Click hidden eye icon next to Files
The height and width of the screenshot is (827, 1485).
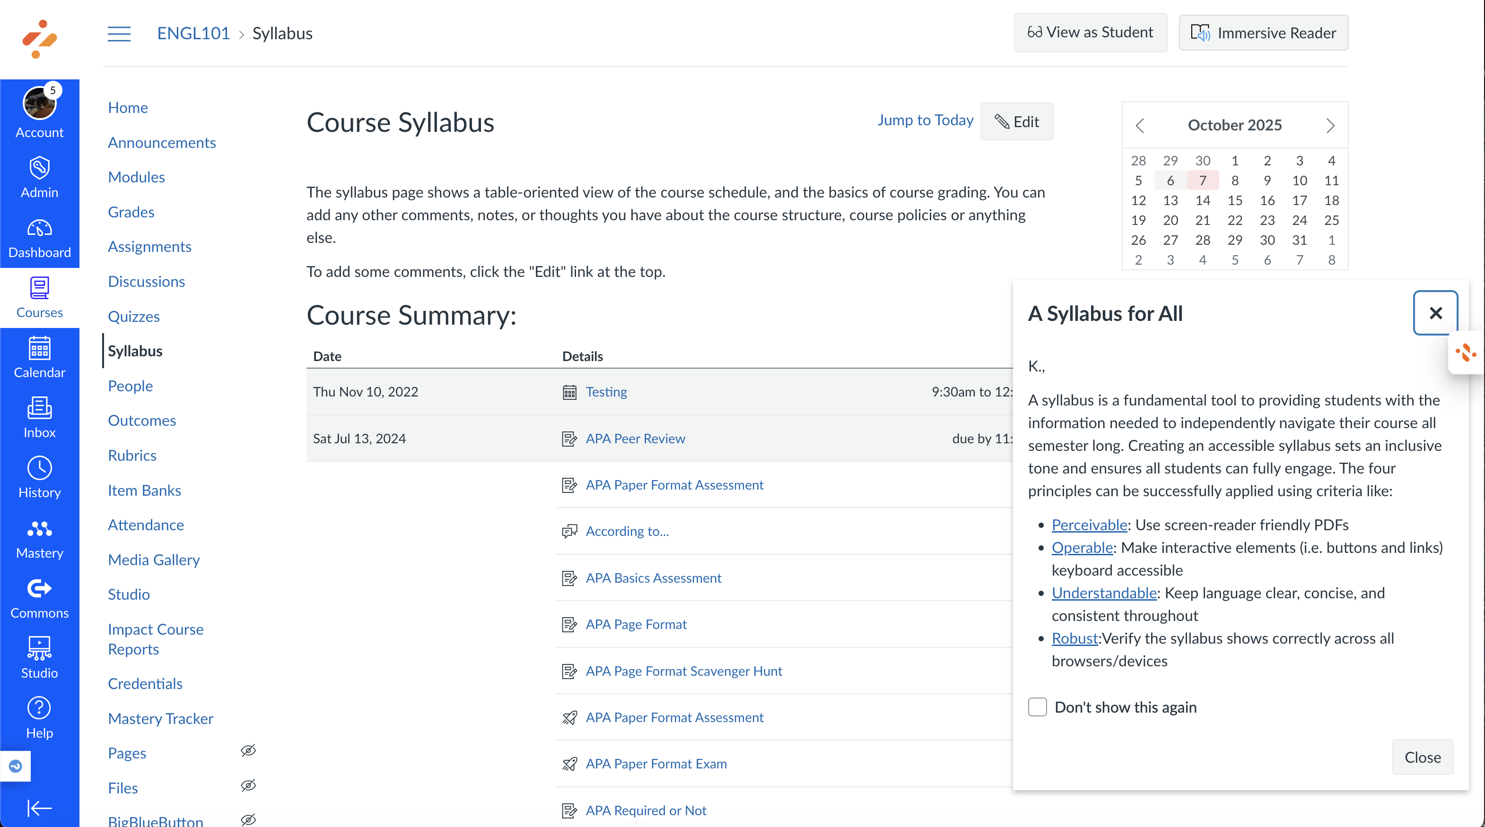click(248, 785)
